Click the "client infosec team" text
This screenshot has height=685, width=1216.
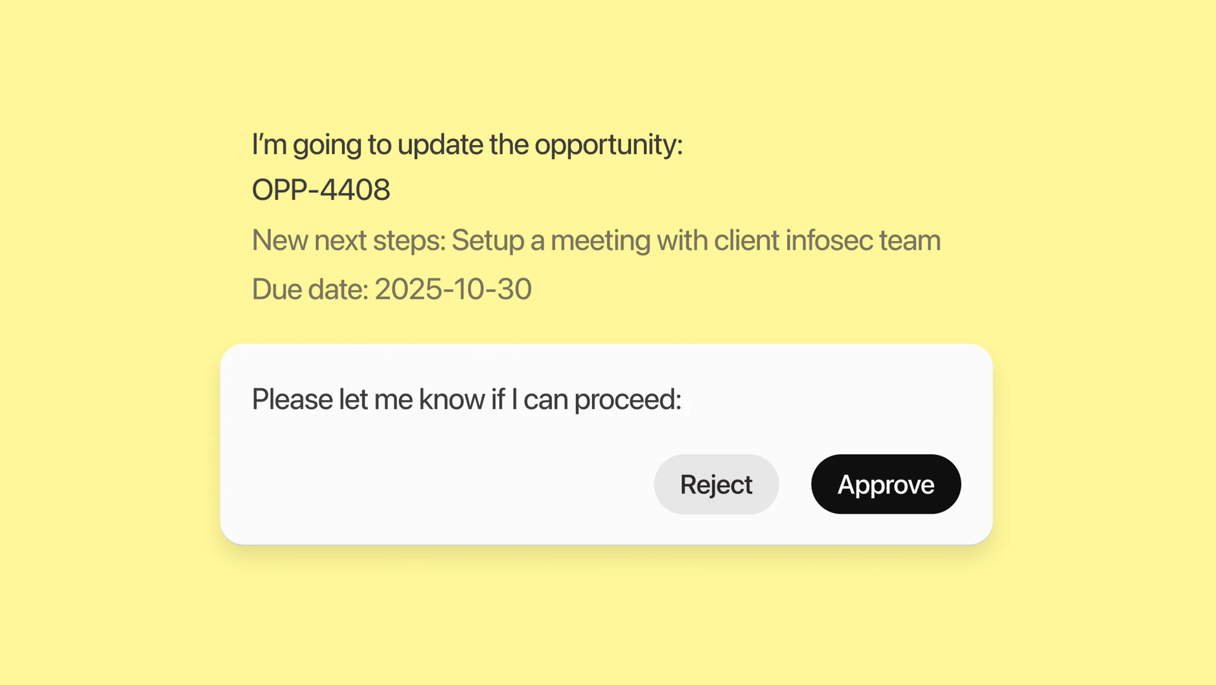[827, 240]
